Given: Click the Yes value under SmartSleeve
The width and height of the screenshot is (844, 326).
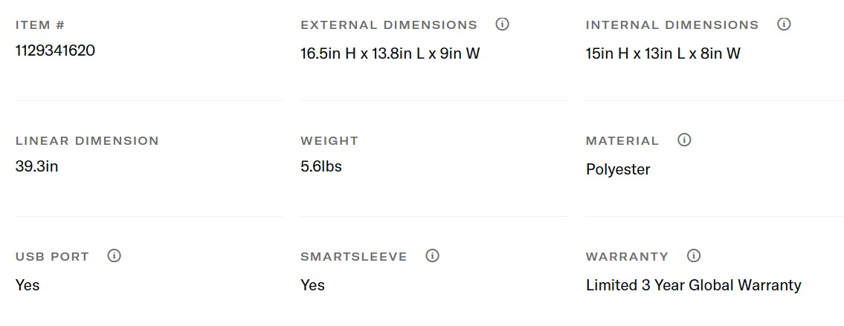Looking at the screenshot, I should pos(312,285).
